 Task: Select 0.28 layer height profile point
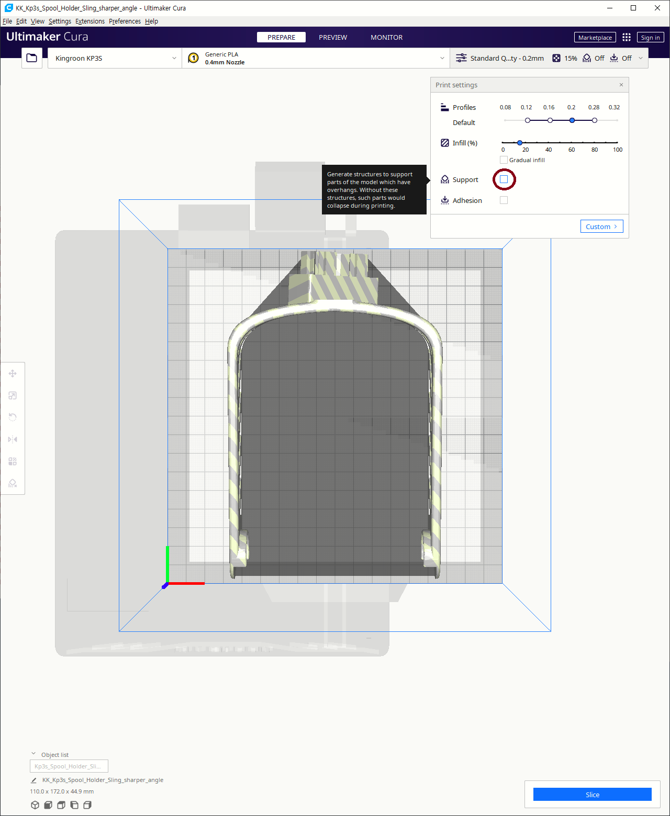(595, 120)
